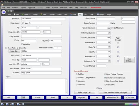Viewport: 139px width, 106px height.
Task: Toggle the Auto Cap checkbox
Action: point(22,44)
